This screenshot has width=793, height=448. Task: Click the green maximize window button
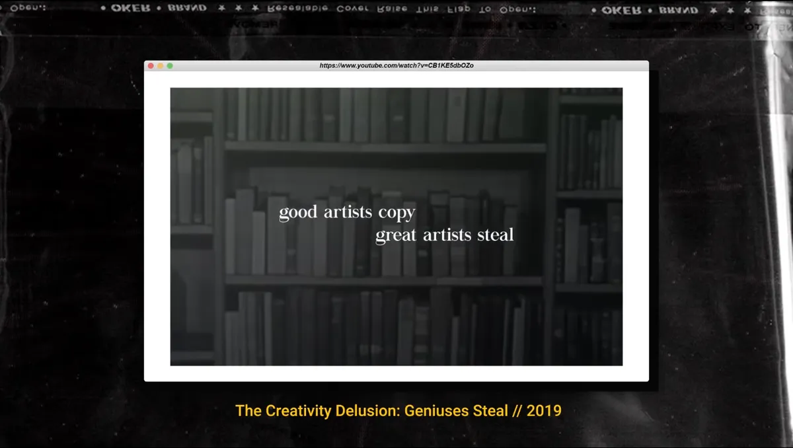[x=170, y=66]
